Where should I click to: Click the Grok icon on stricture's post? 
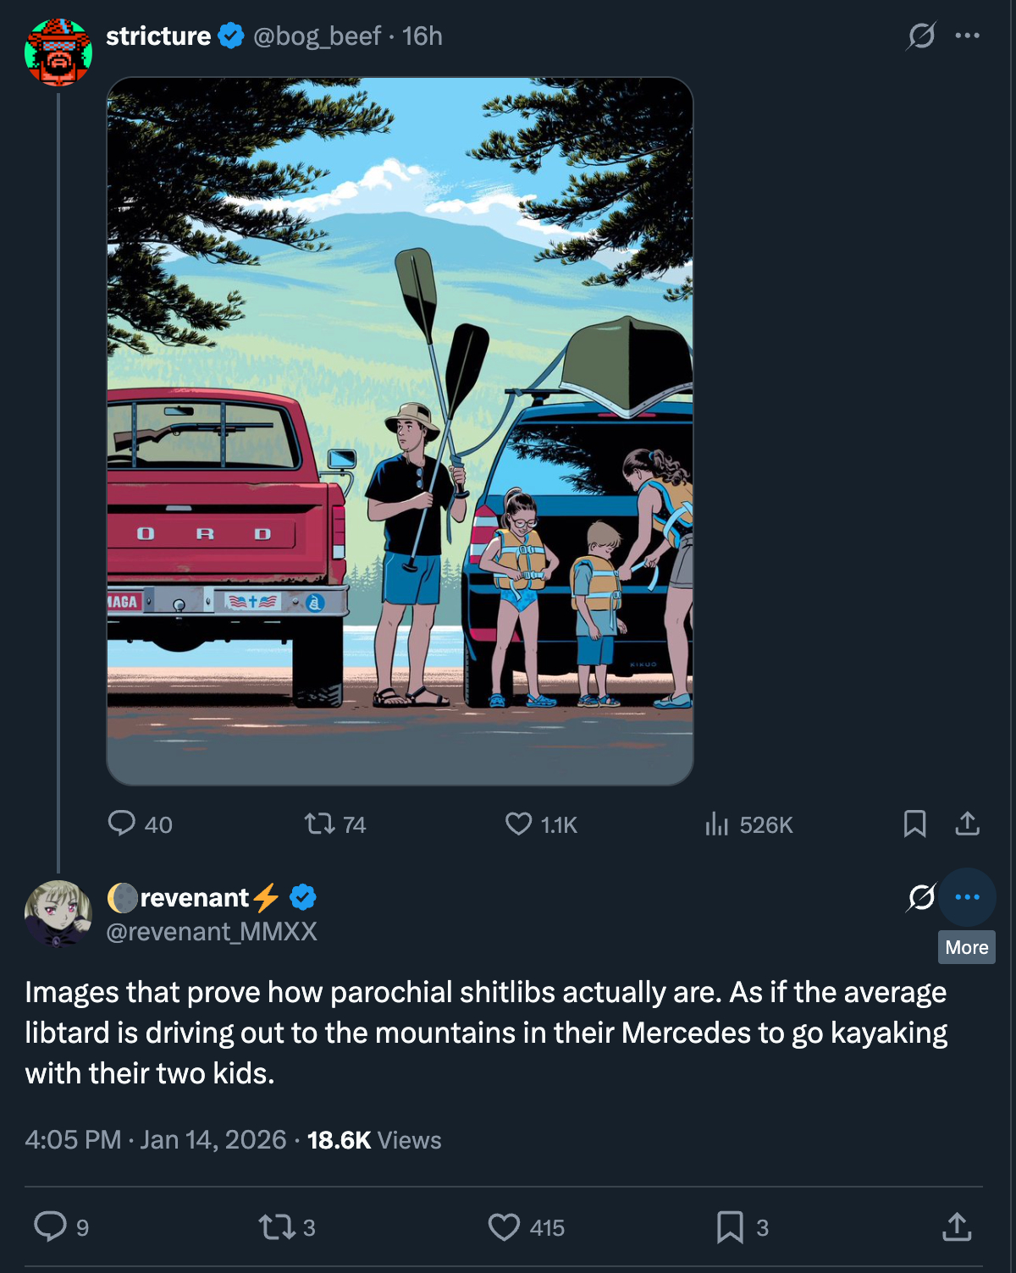click(921, 36)
